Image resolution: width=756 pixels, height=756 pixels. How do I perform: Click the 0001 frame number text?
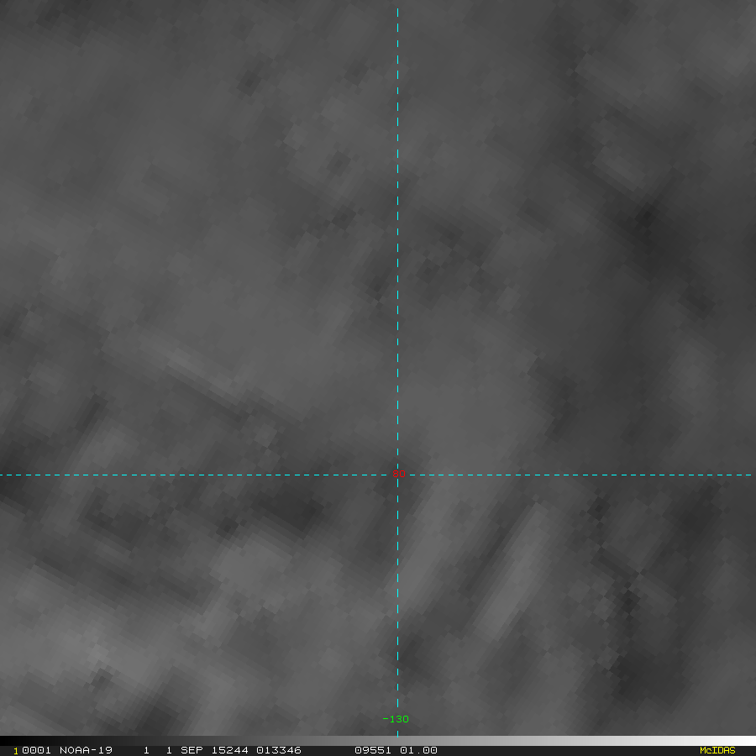click(37, 750)
